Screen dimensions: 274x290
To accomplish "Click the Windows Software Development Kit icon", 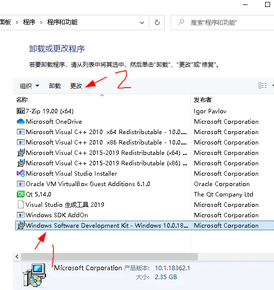I will point(20,225).
